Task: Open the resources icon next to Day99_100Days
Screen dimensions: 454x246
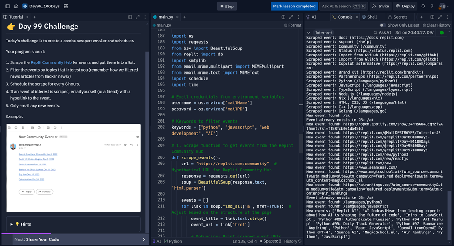Action: tap(66, 6)
